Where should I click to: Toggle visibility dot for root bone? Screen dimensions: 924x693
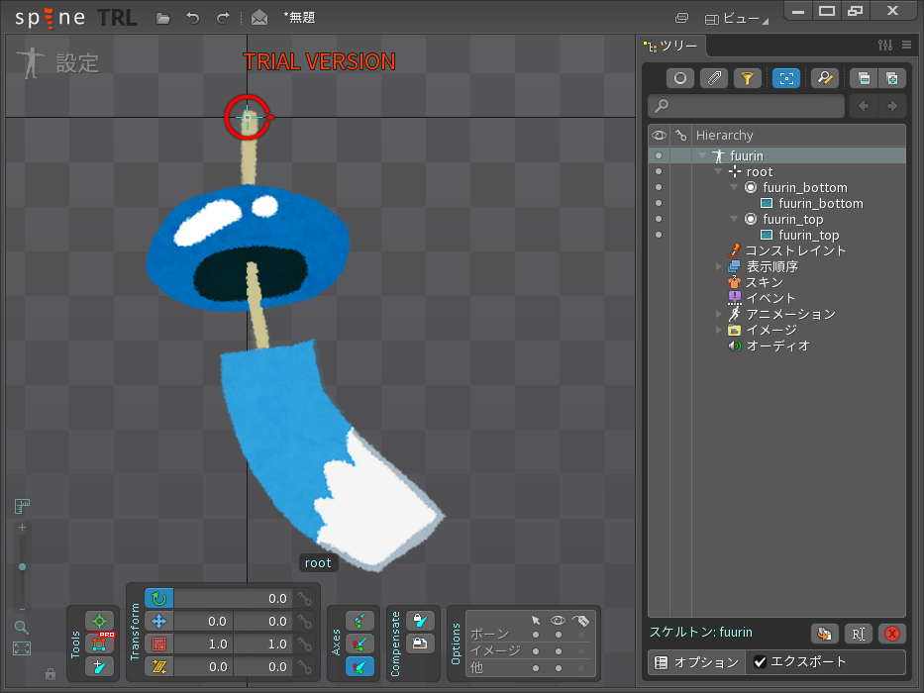click(x=659, y=171)
